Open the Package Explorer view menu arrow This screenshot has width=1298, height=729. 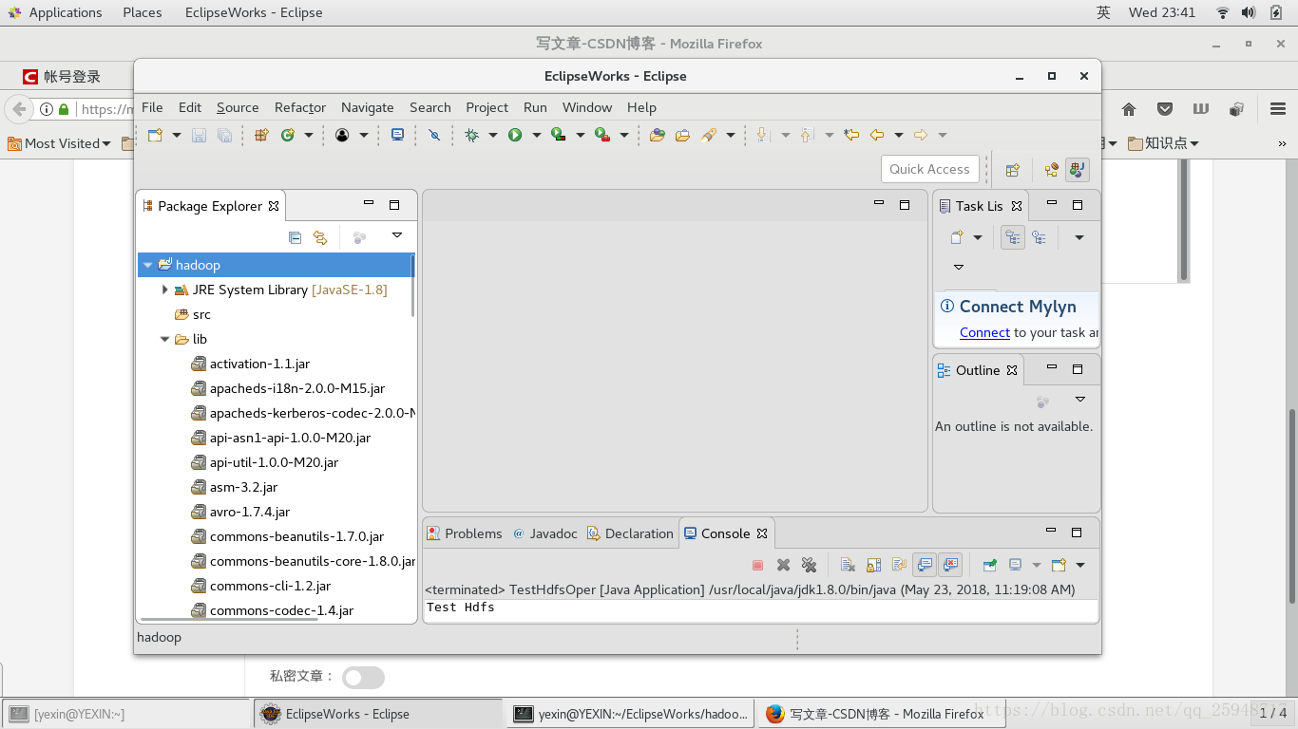[397, 235]
